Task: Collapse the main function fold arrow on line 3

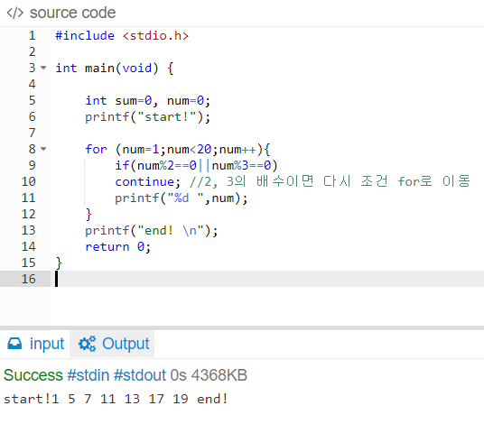Action: click(43, 68)
